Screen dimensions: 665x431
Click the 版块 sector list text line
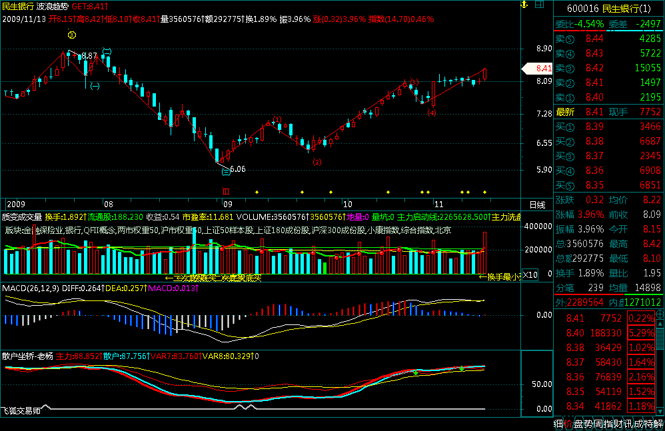(x=228, y=230)
